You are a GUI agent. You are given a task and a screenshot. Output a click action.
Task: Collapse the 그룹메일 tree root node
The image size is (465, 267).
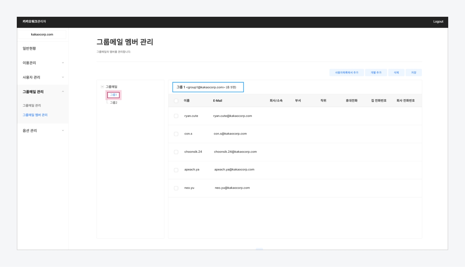pyautogui.click(x=102, y=87)
